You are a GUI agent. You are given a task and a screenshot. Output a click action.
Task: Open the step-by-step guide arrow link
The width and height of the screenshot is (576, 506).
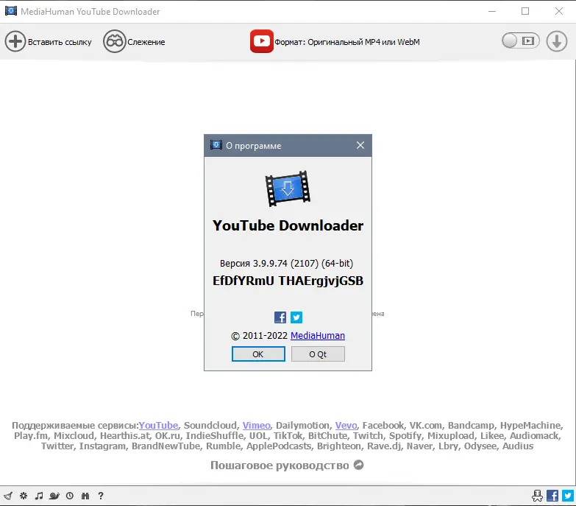pyautogui.click(x=358, y=465)
